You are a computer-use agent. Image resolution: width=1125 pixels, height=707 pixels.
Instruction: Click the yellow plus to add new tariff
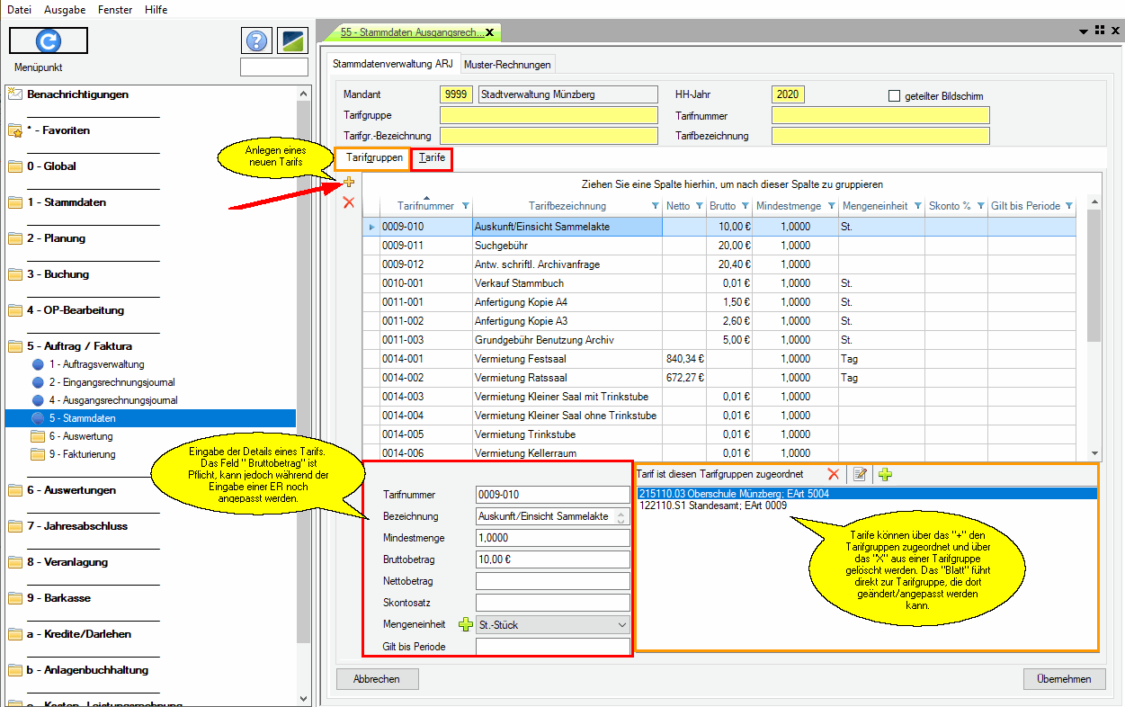click(349, 182)
